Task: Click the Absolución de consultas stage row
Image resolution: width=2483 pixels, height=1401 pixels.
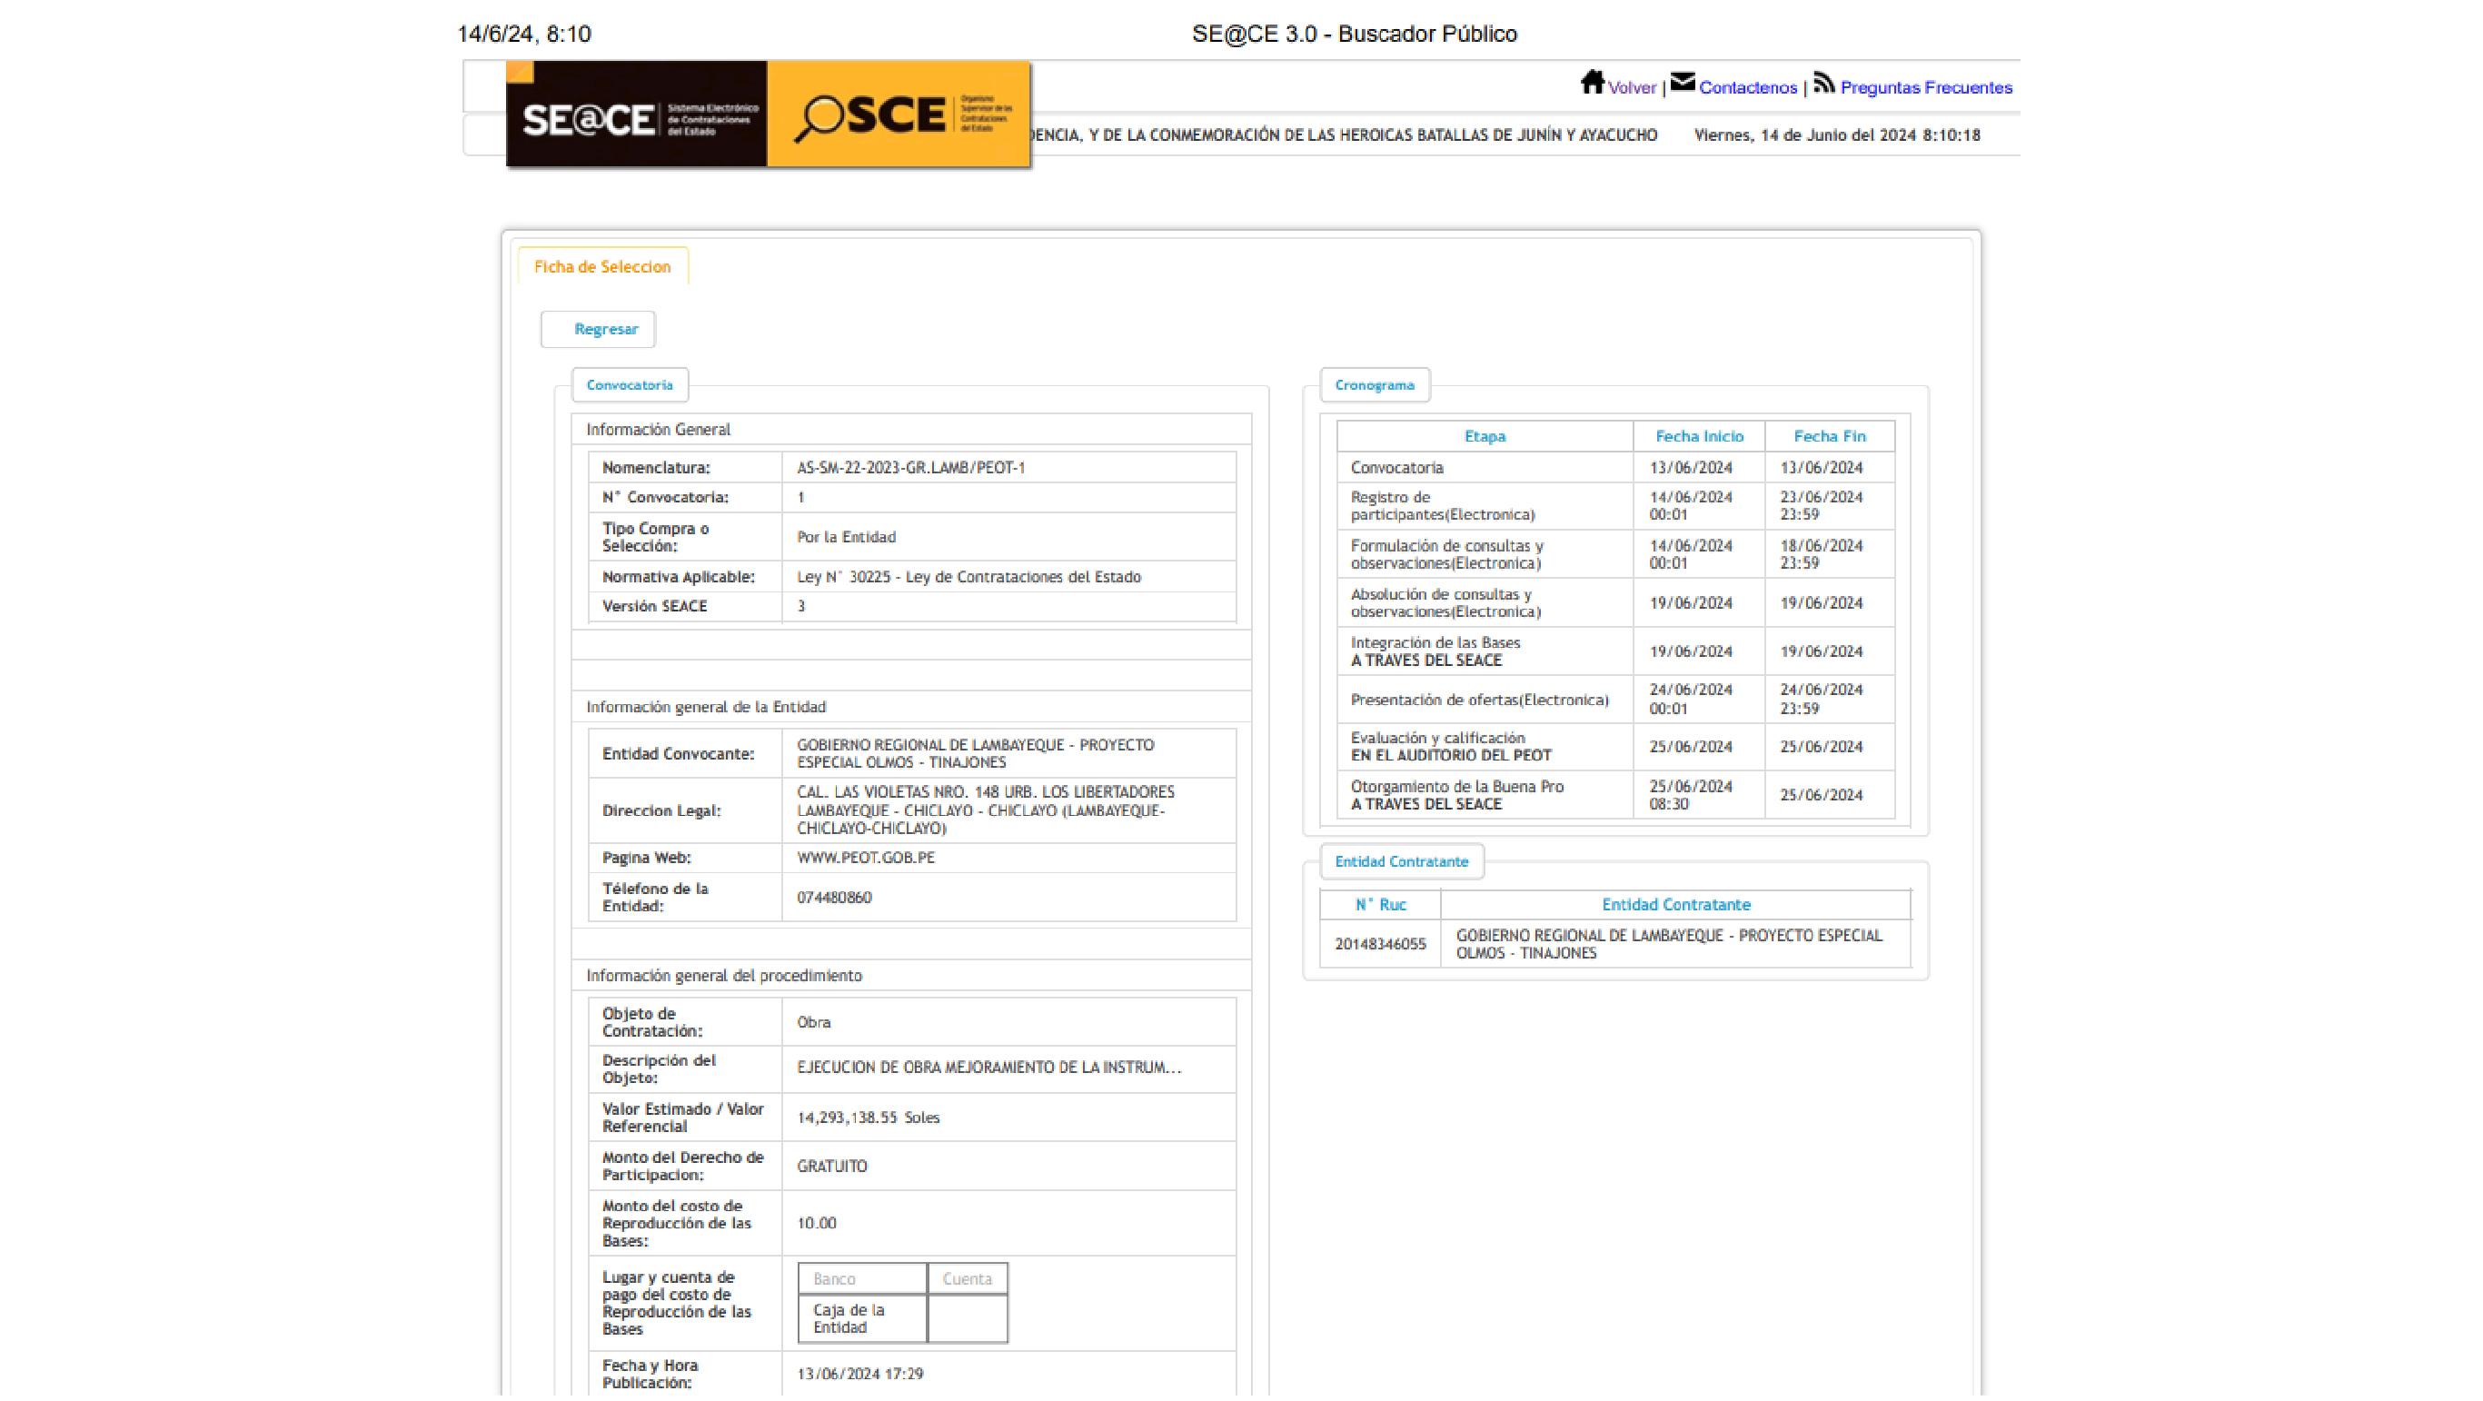Action: coord(1615,603)
